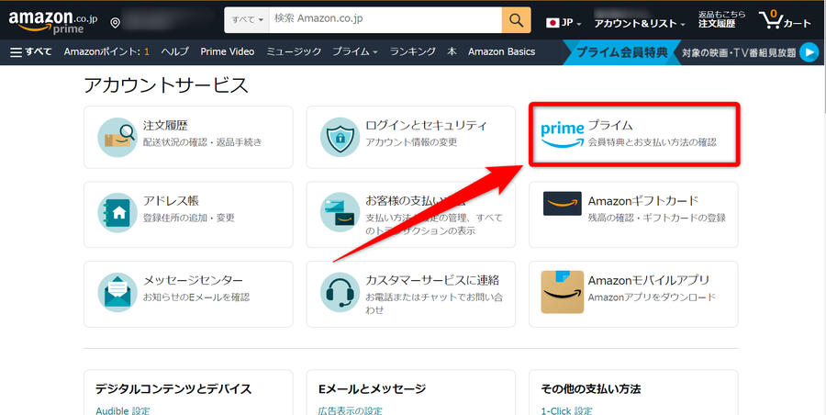
Task: Open アドレス帳 address book card
Action: (188, 215)
